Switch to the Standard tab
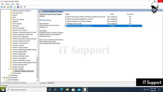Screen dimensions: 163x92 point(51,83)
